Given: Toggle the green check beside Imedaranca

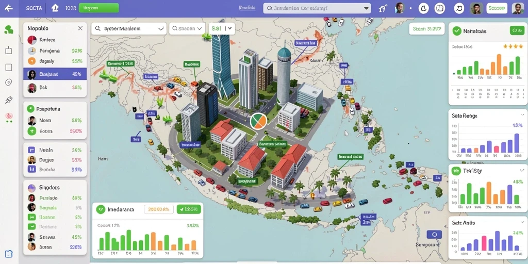Looking at the screenshot, I should point(101,209).
